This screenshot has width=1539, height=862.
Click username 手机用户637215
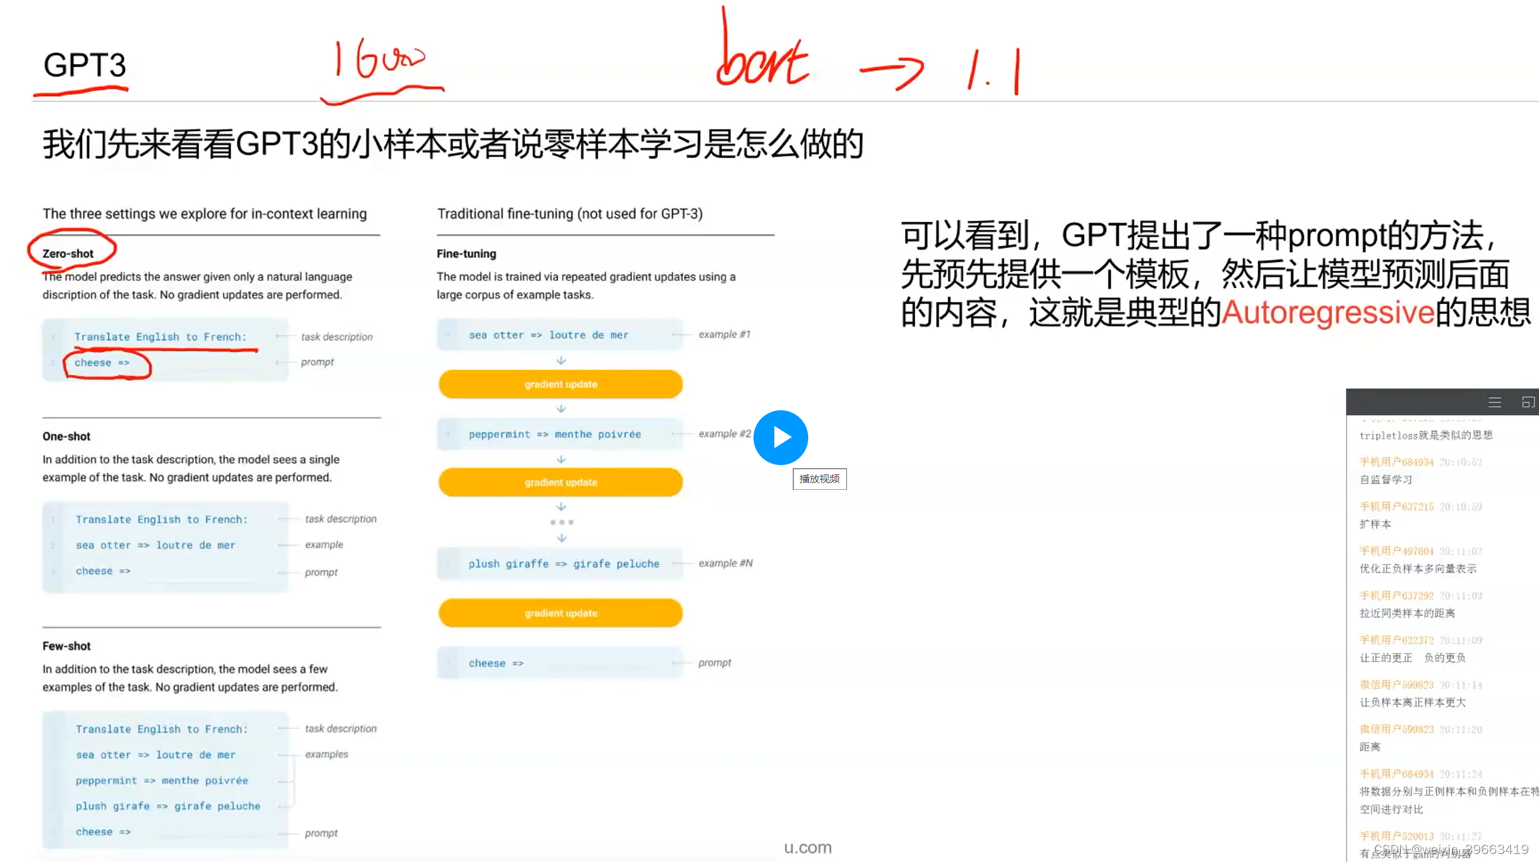pos(1397,507)
